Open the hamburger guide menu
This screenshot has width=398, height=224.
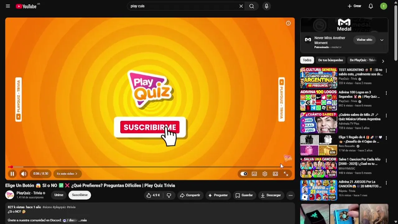coord(8,6)
